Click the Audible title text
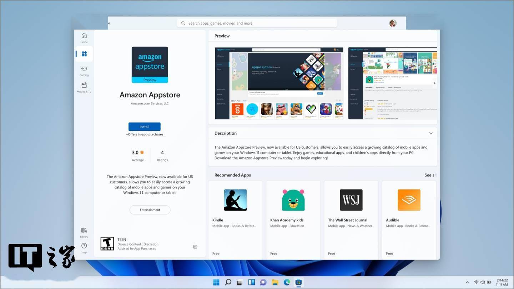Image resolution: width=514 pixels, height=289 pixels. click(x=393, y=220)
